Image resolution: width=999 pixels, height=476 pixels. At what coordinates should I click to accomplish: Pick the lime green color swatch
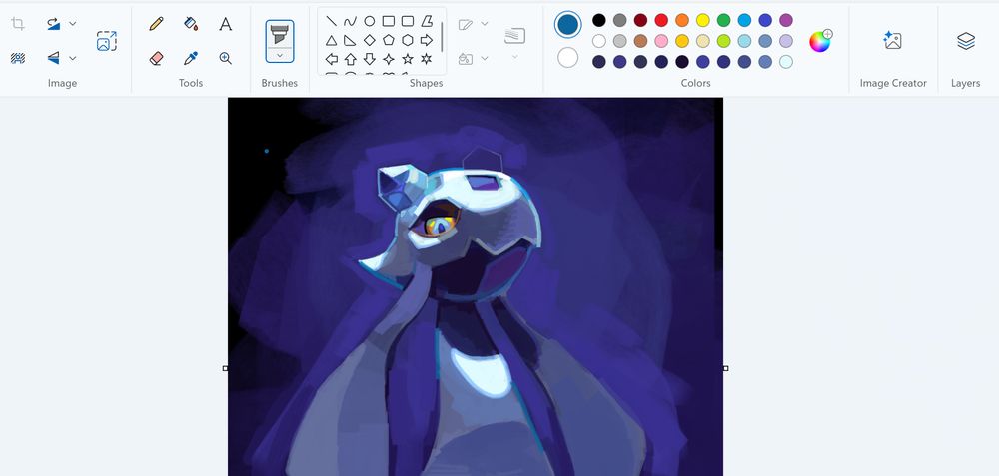723,41
